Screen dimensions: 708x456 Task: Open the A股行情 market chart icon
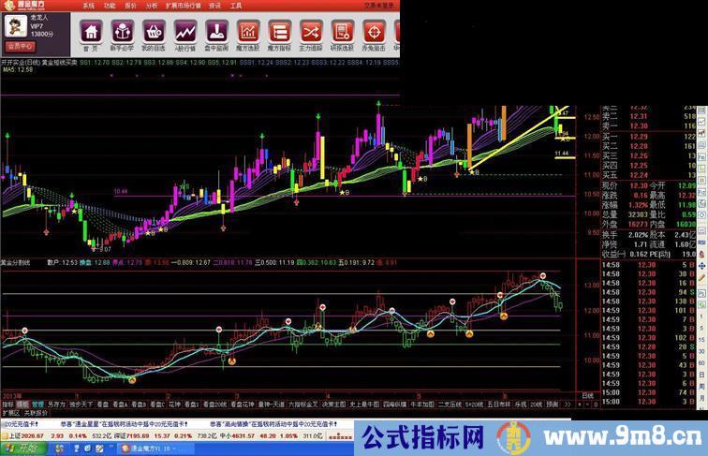184,35
